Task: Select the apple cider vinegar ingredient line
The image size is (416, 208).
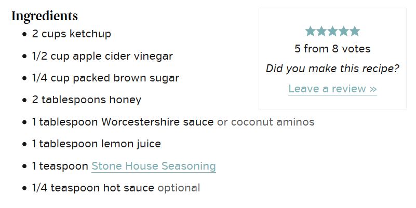Action: (102, 56)
